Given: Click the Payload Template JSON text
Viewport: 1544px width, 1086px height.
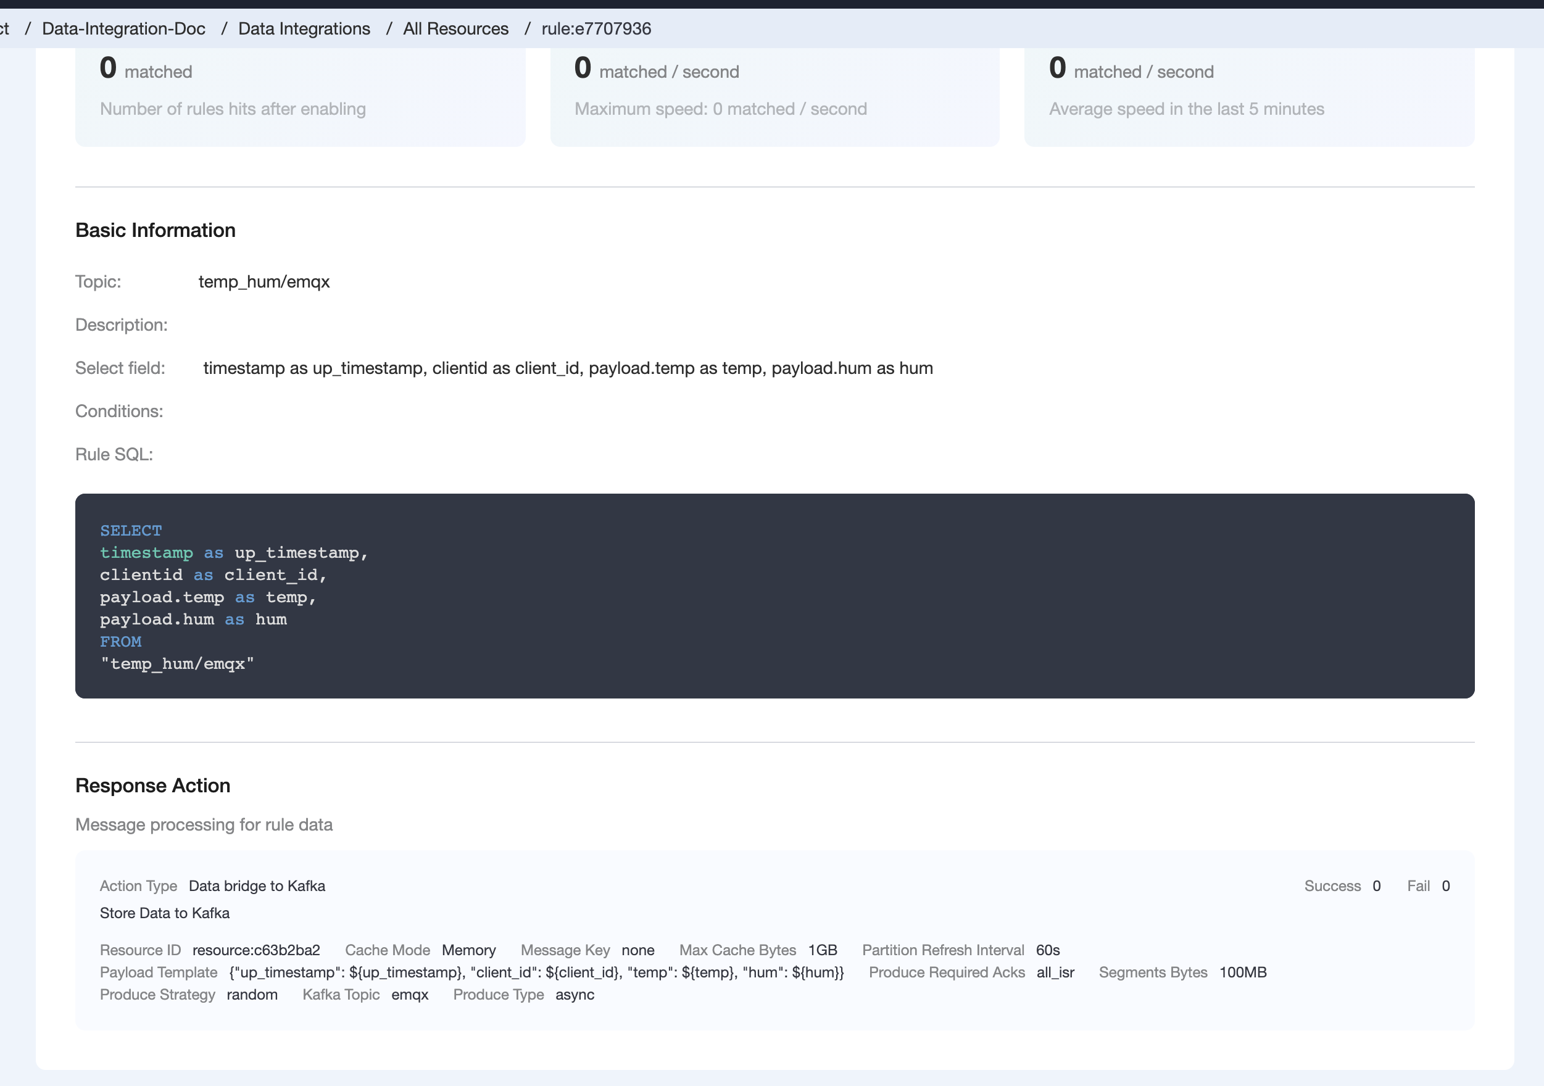Looking at the screenshot, I should (536, 972).
